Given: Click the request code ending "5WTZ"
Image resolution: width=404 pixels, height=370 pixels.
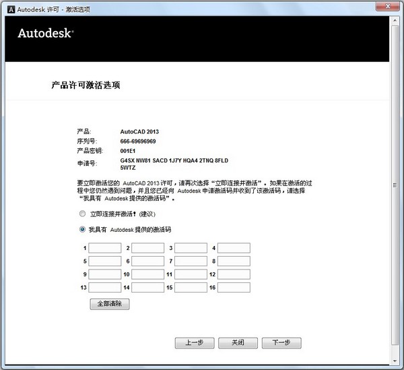Looking at the screenshot, I should tap(128, 168).
